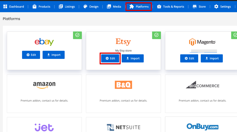Screen dimensions: 237x132
Task: Open the Media library menu
Action: coord(114,7)
